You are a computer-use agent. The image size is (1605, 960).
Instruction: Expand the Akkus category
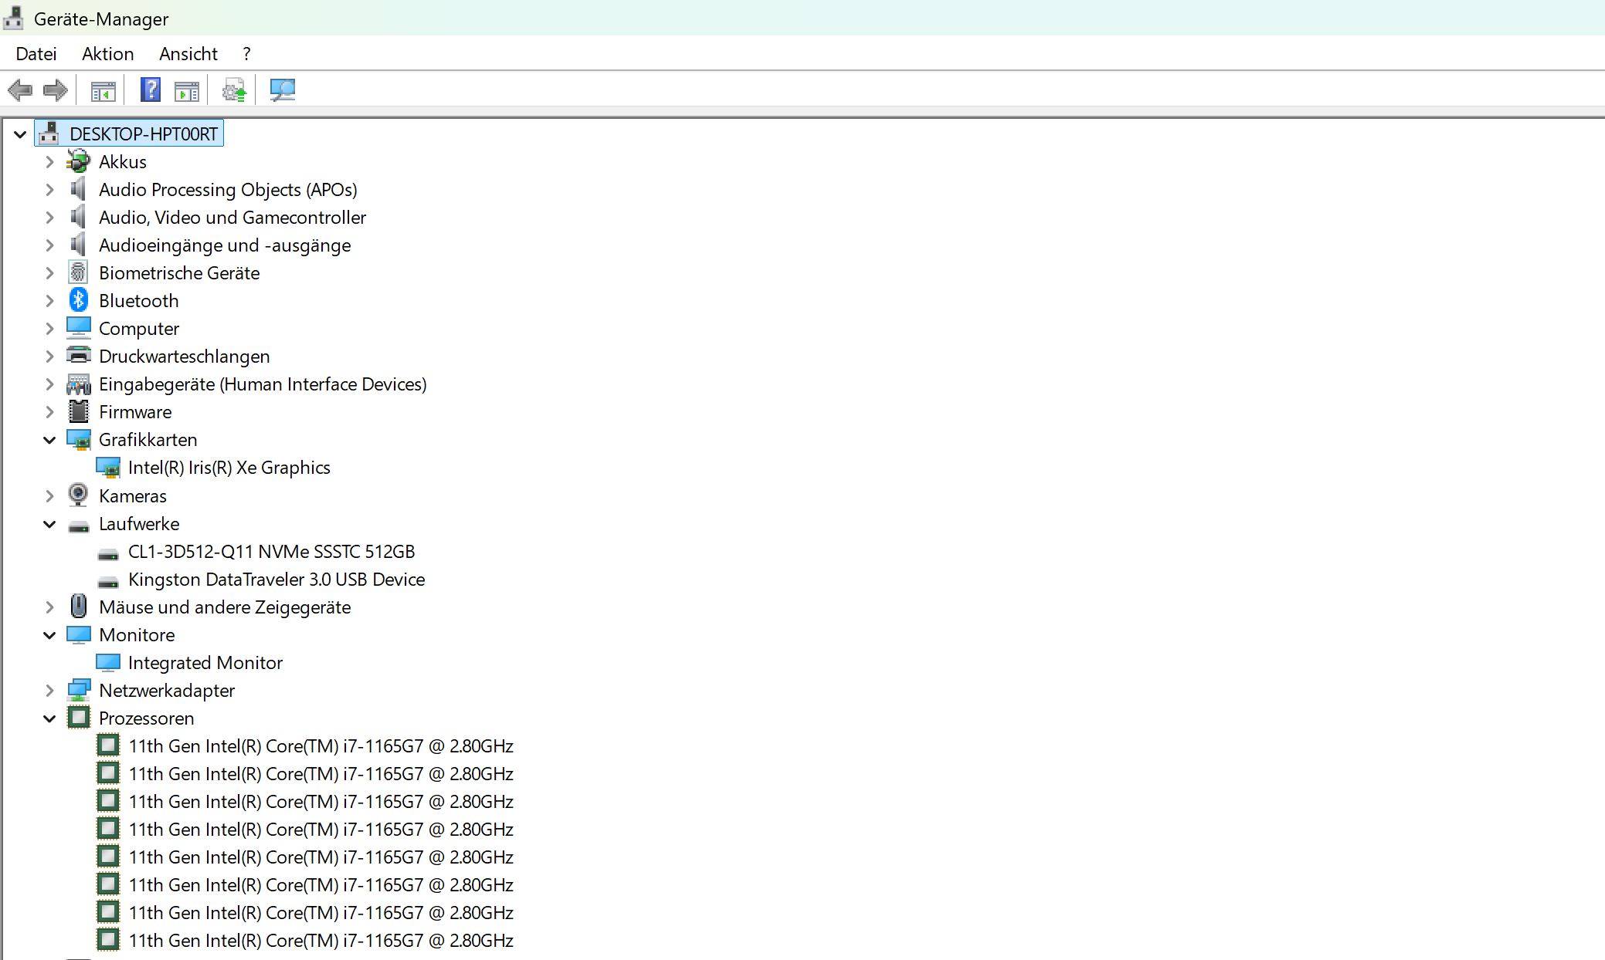[x=49, y=162]
